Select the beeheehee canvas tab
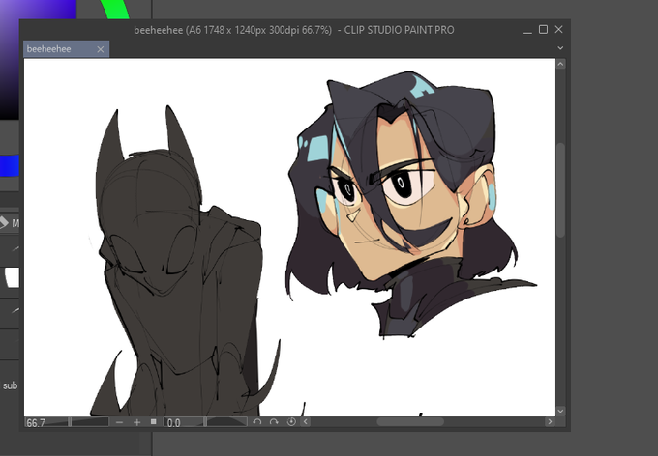This screenshot has height=456, width=658. (67, 49)
